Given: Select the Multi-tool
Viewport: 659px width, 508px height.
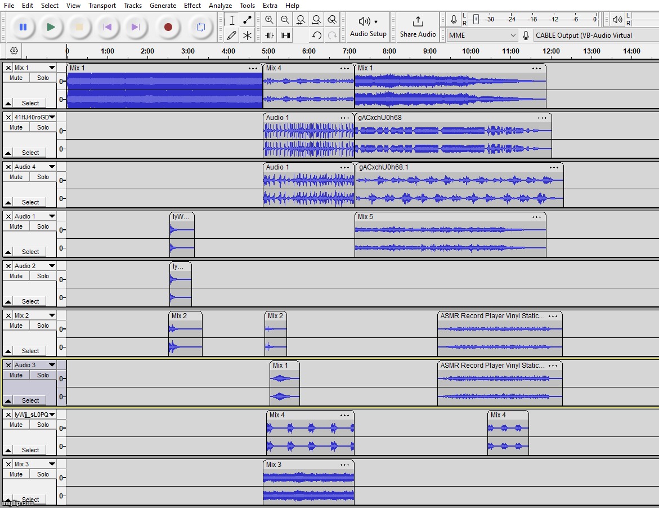Looking at the screenshot, I should tap(246, 35).
